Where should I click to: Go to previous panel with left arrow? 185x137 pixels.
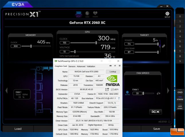coord(7,90)
